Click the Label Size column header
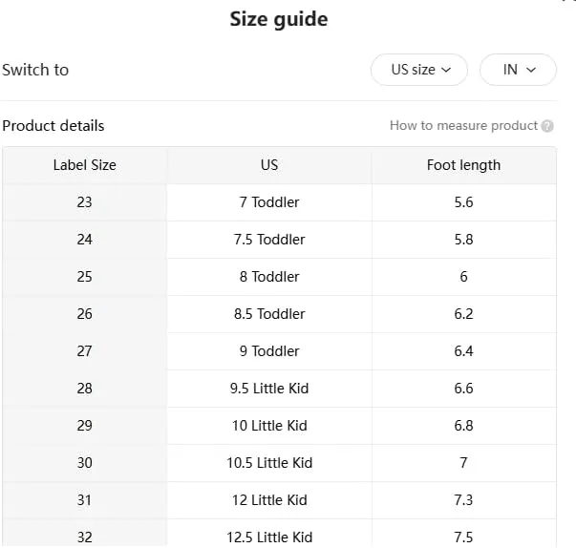This screenshot has width=576, height=548. 84,165
